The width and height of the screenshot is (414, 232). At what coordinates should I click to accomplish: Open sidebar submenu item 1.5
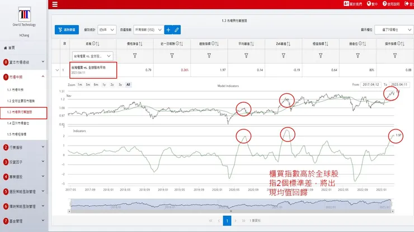tap(17, 134)
